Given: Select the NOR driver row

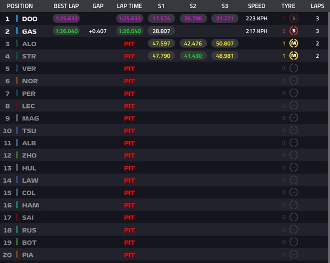Looking at the screenshot, I should (164, 81).
